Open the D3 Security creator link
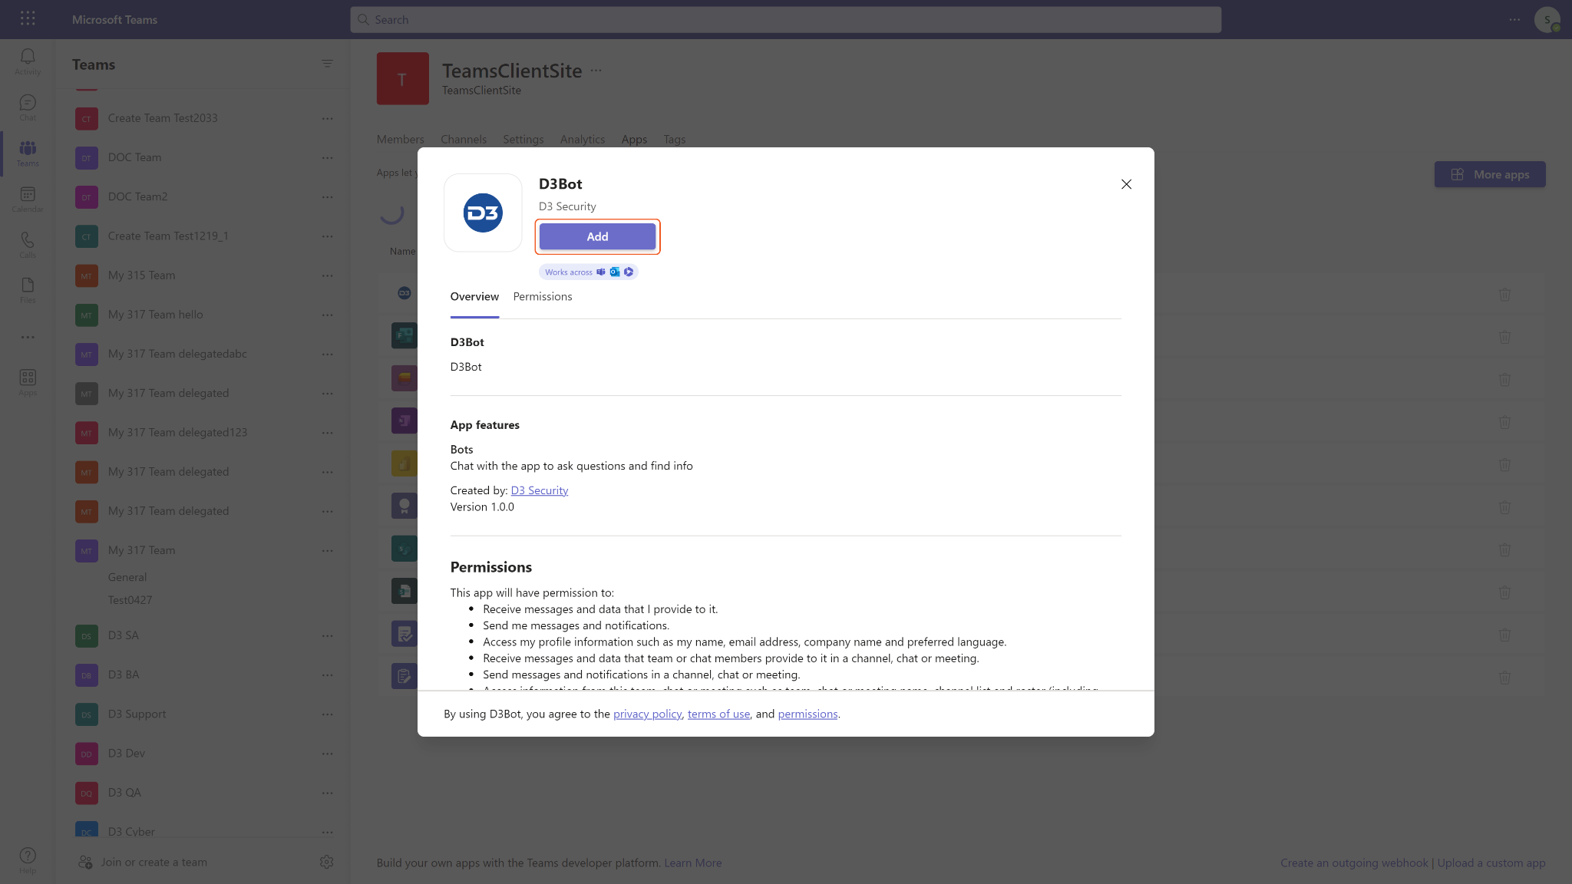 click(x=539, y=490)
